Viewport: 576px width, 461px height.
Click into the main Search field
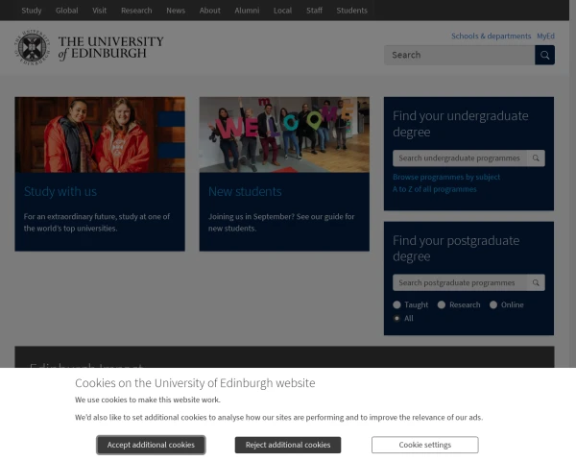tap(459, 55)
